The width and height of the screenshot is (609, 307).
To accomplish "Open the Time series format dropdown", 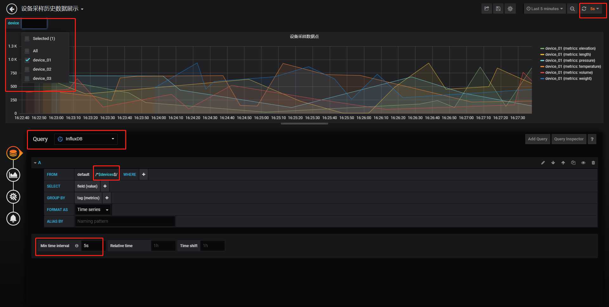I will click(93, 210).
